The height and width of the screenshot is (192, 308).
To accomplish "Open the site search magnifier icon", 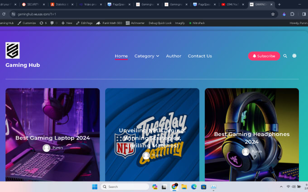I will tap(285, 56).
